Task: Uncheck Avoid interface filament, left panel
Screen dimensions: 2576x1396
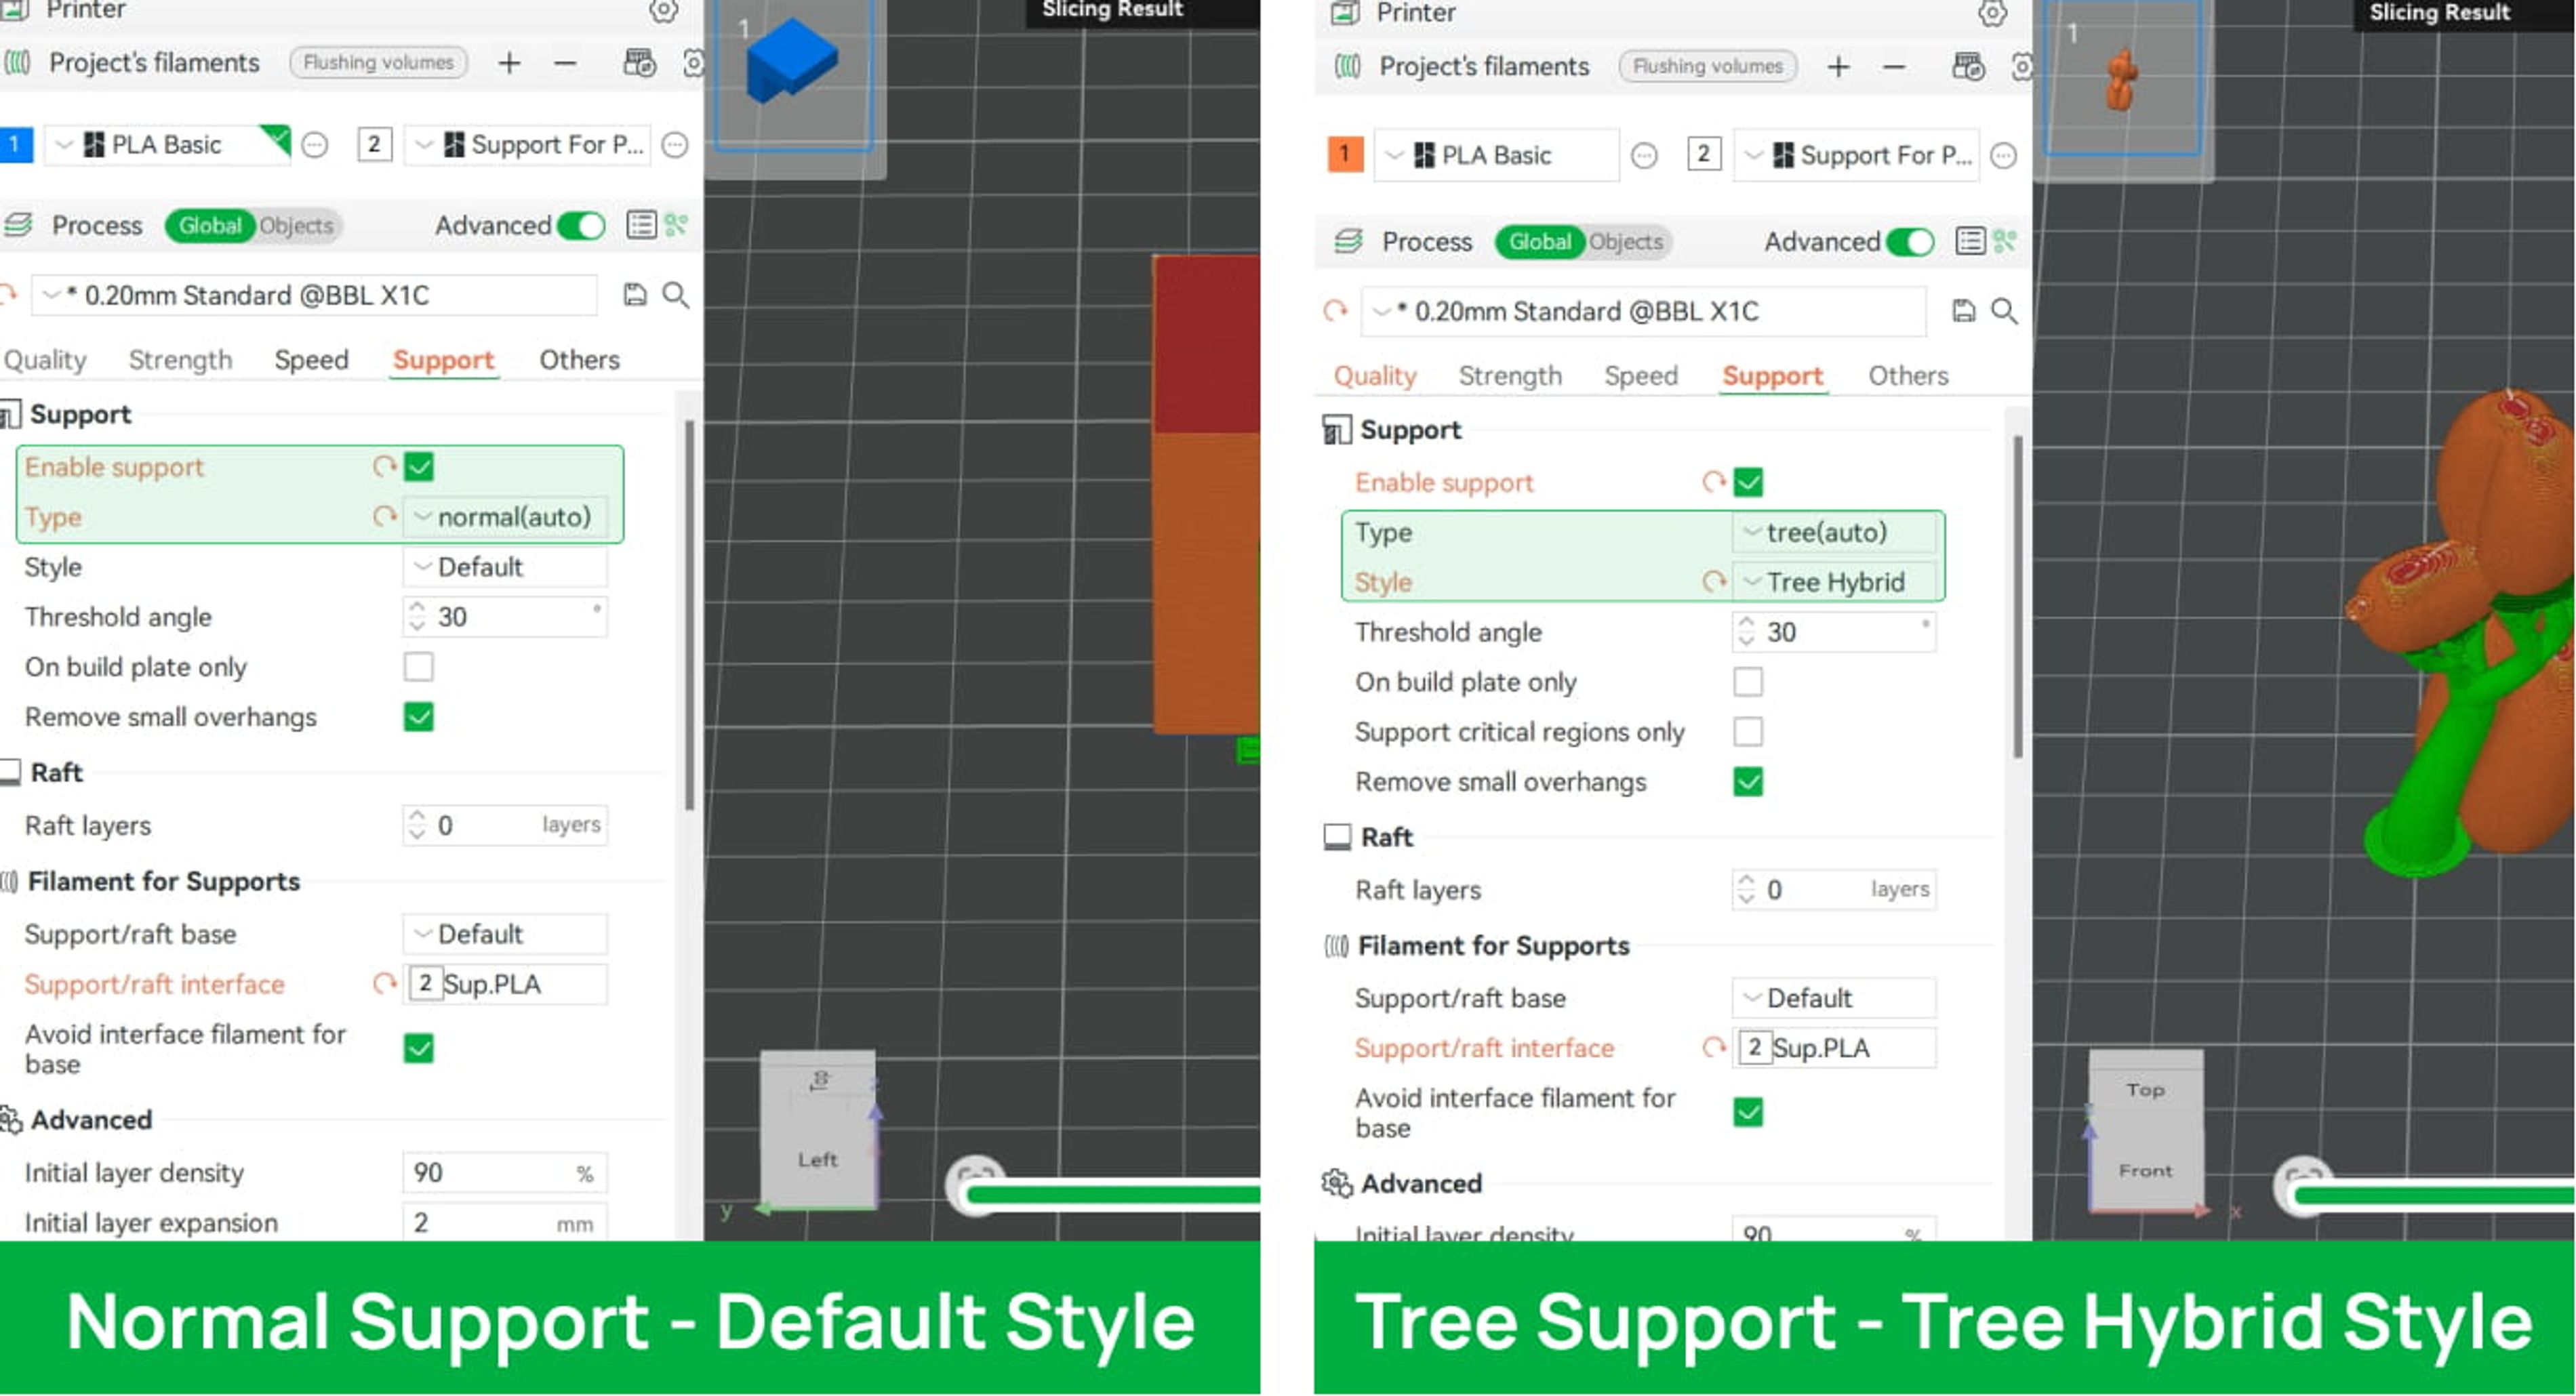Action: [x=419, y=1049]
